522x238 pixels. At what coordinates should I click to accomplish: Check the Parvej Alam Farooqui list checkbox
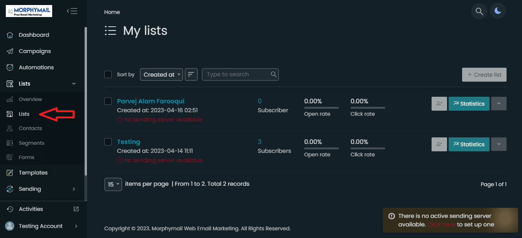pyautogui.click(x=108, y=101)
